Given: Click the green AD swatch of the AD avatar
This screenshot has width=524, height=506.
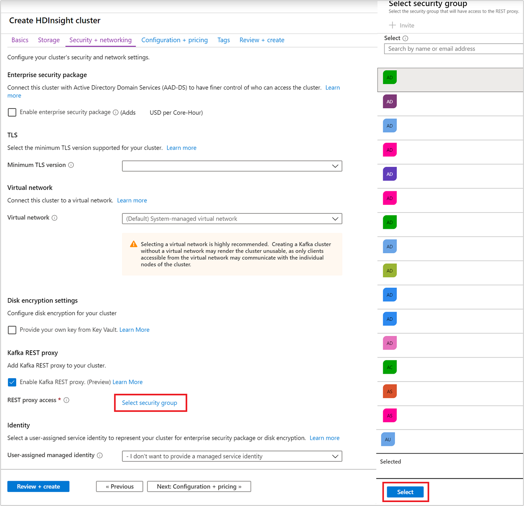Looking at the screenshot, I should pos(390,222).
